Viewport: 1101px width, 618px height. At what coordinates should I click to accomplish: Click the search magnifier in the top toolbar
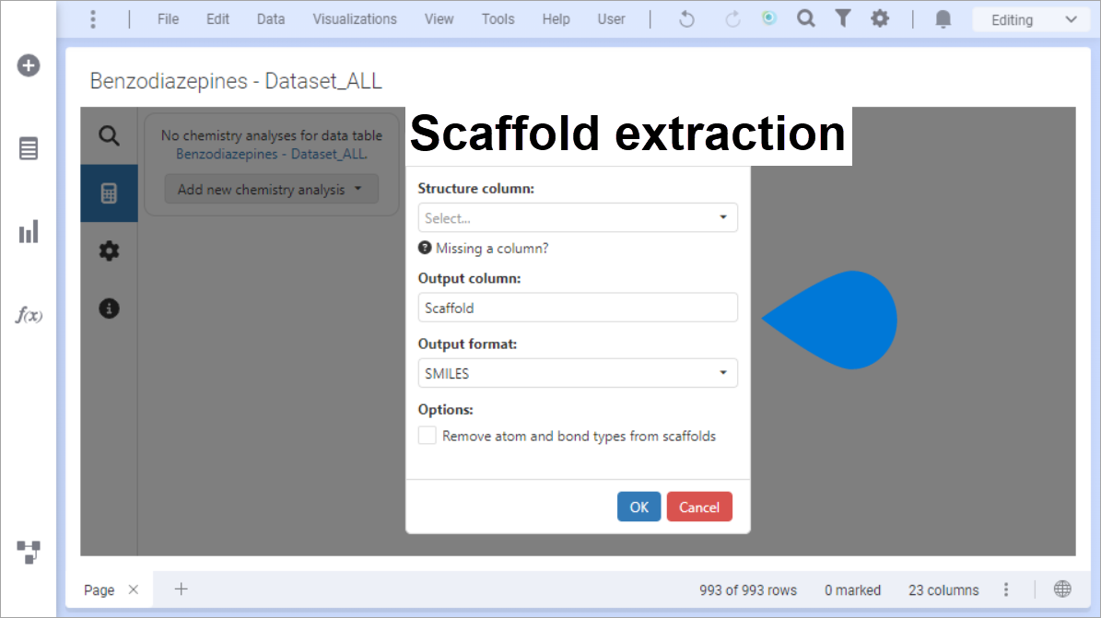point(805,18)
